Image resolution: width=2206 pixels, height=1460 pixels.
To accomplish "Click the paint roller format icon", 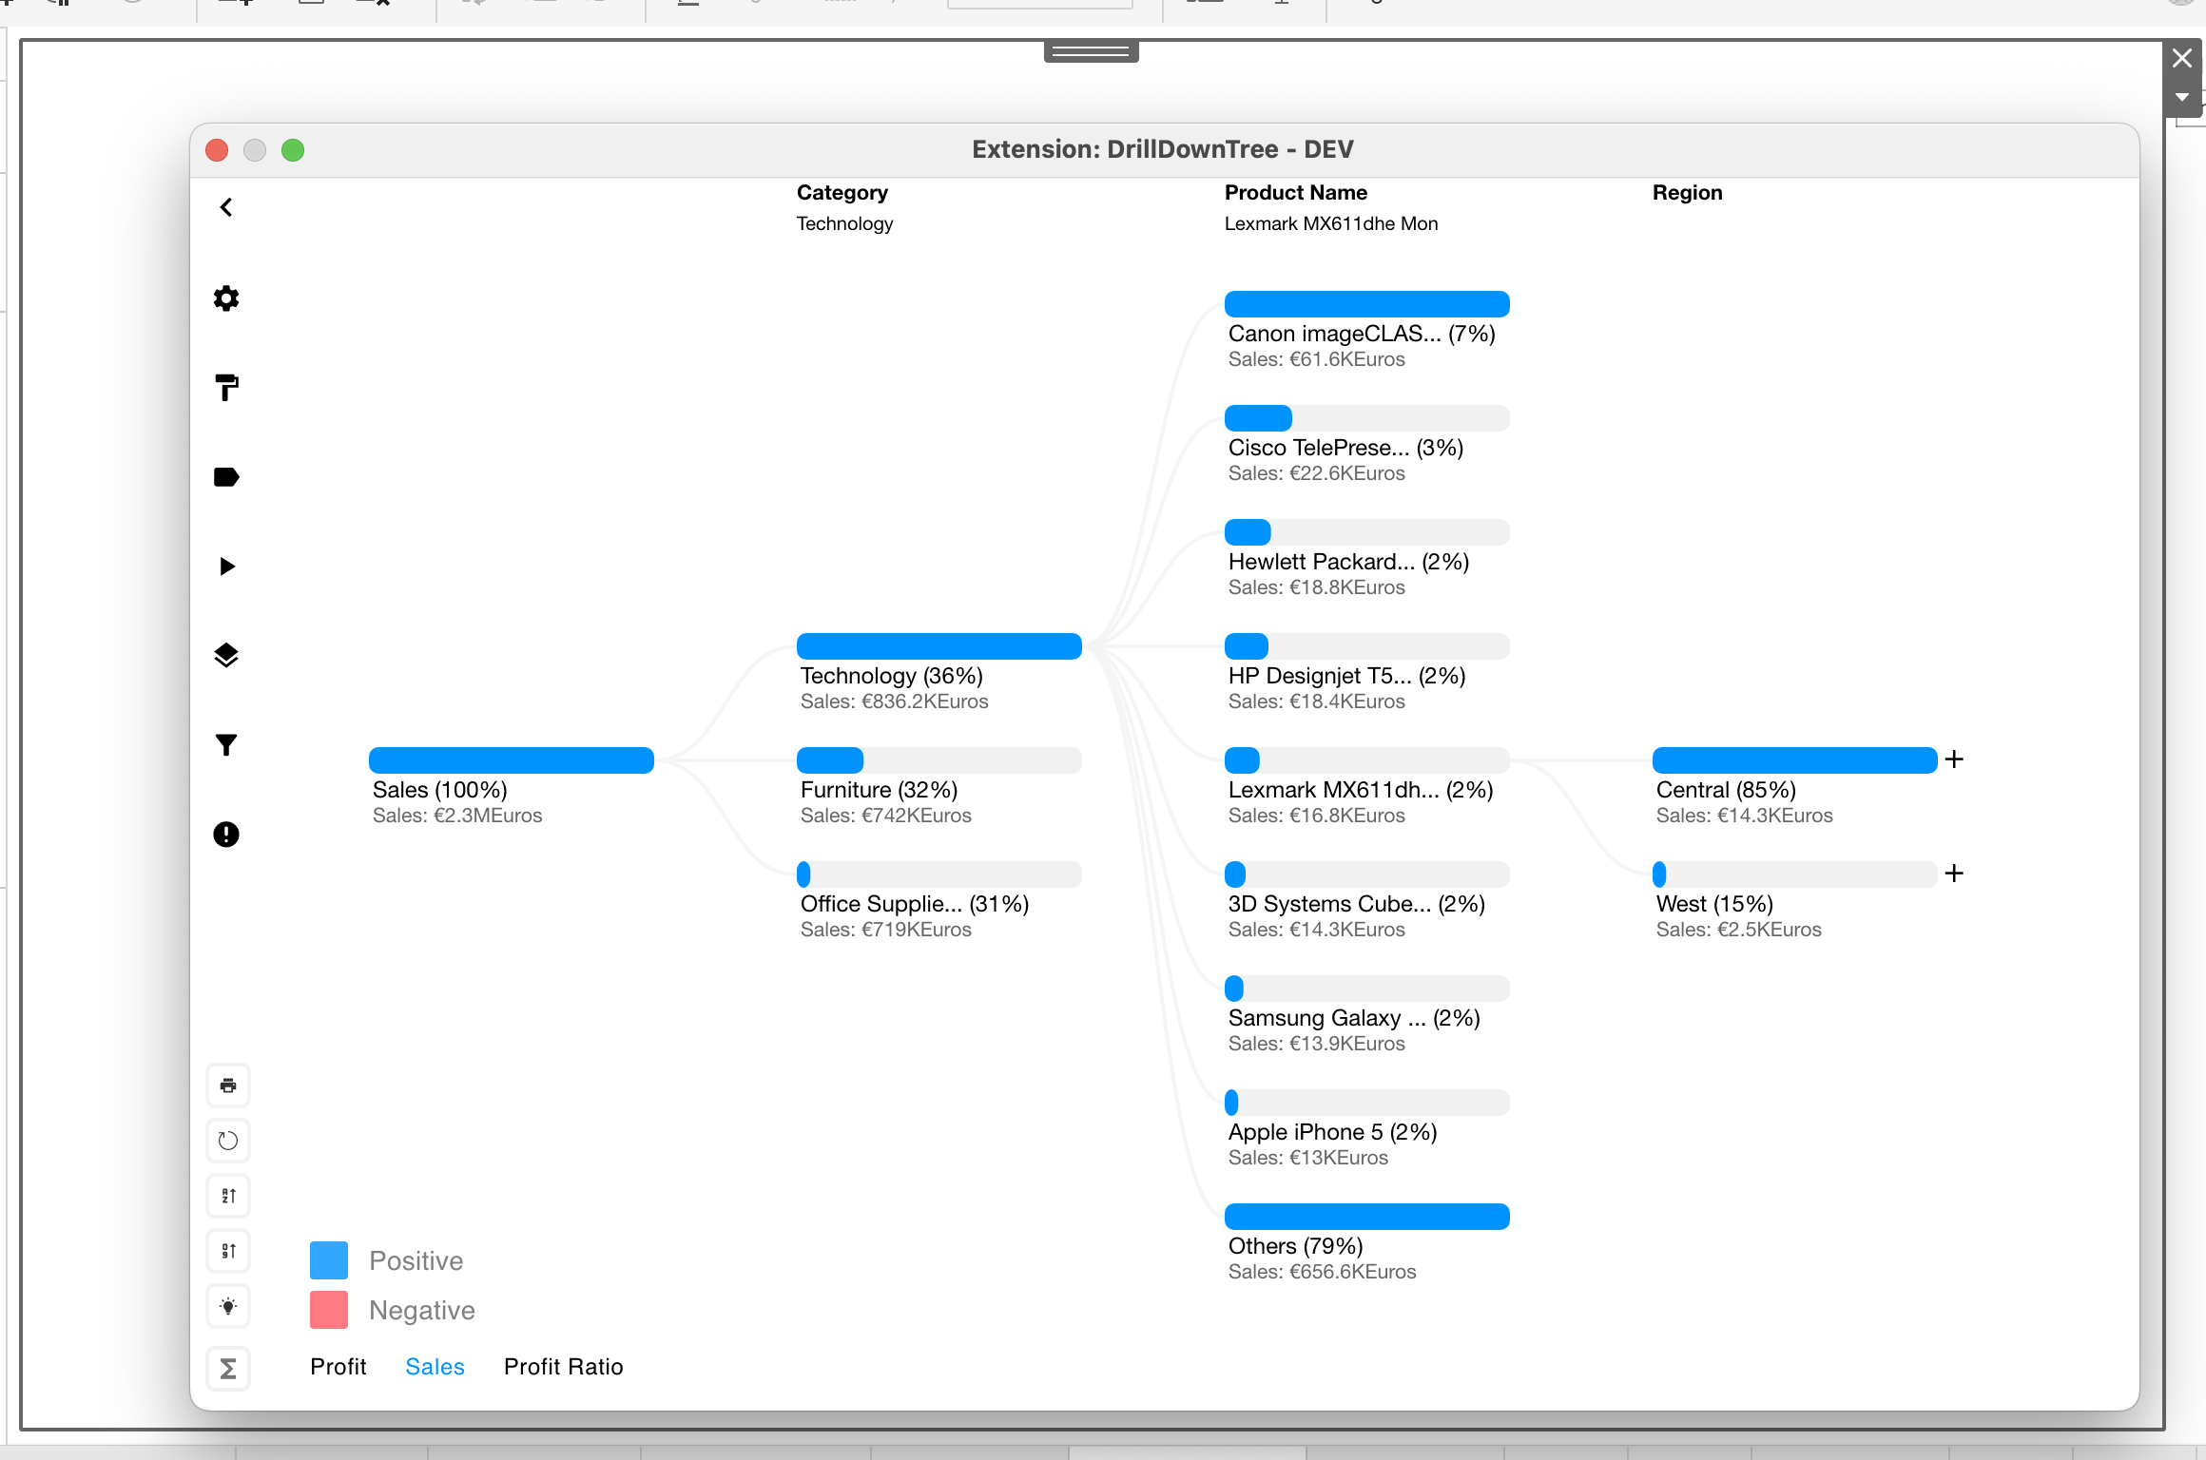I will click(226, 388).
